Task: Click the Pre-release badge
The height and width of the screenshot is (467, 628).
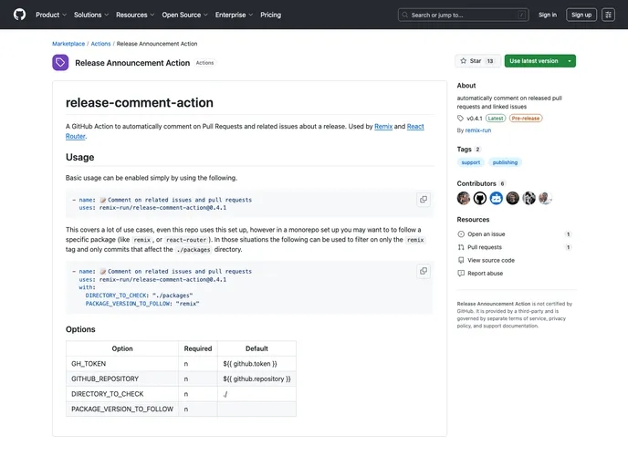Action: (x=526, y=118)
